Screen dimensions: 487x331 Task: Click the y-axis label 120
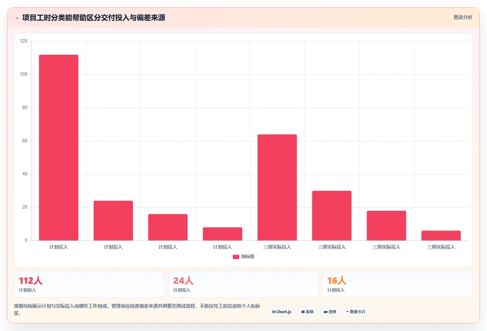24,41
